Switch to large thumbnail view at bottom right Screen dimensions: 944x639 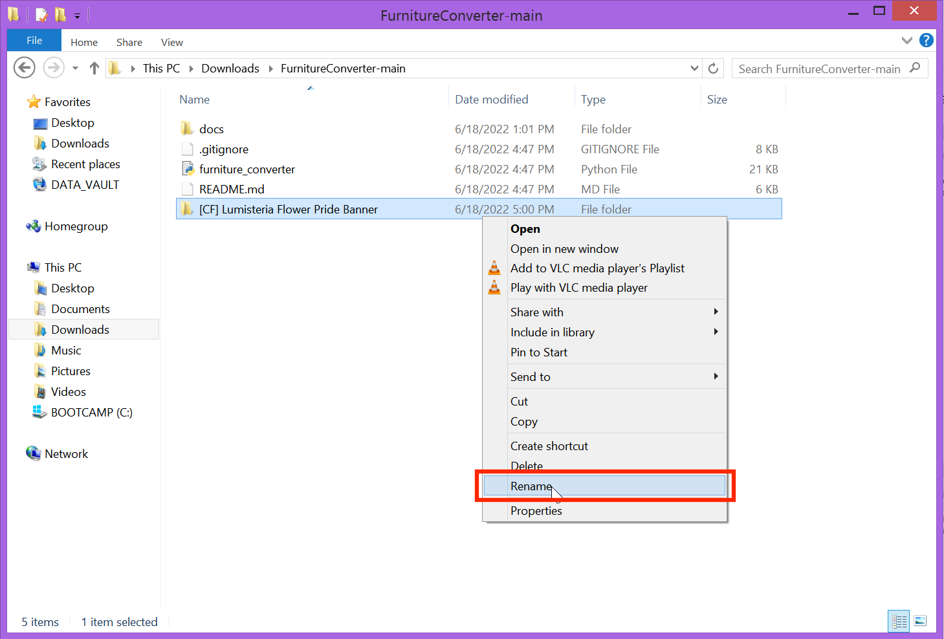pos(919,621)
